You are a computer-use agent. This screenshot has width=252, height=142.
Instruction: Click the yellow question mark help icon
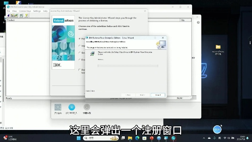26,15
